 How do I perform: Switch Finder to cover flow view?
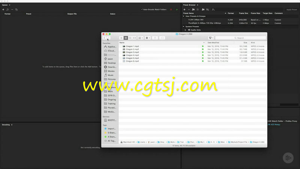tap(135, 38)
